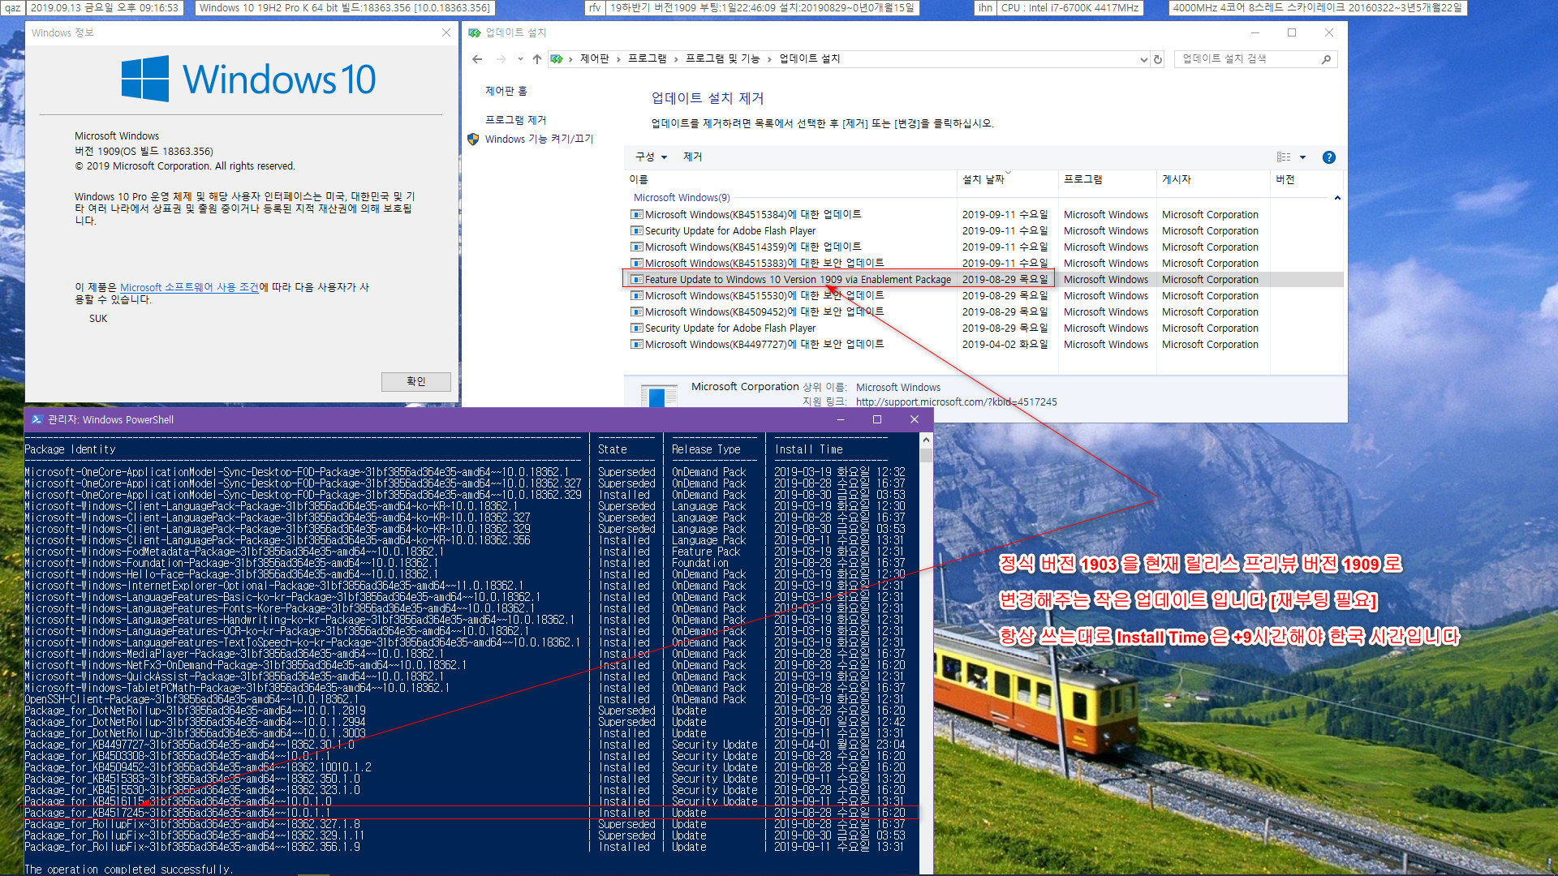Click the update window title bar icon
This screenshot has width=1558, height=876.
pos(475,32)
